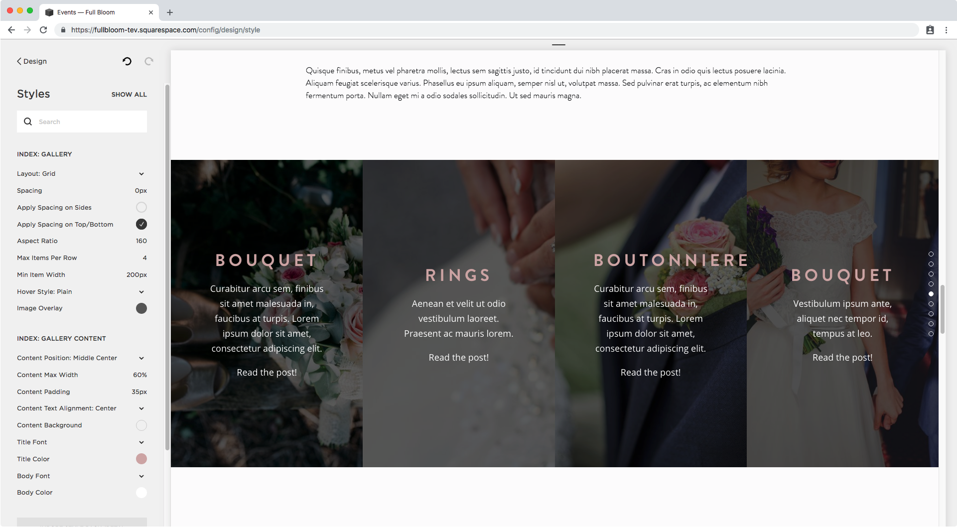
Task: Click the Styles search field
Action: tap(82, 122)
